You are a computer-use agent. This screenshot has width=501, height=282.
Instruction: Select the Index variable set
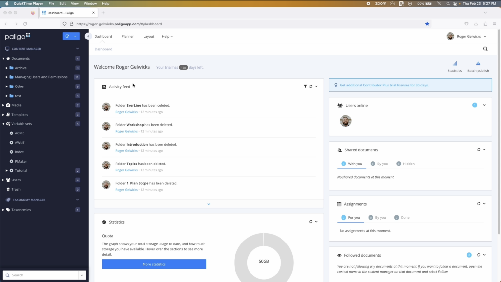pos(19,152)
